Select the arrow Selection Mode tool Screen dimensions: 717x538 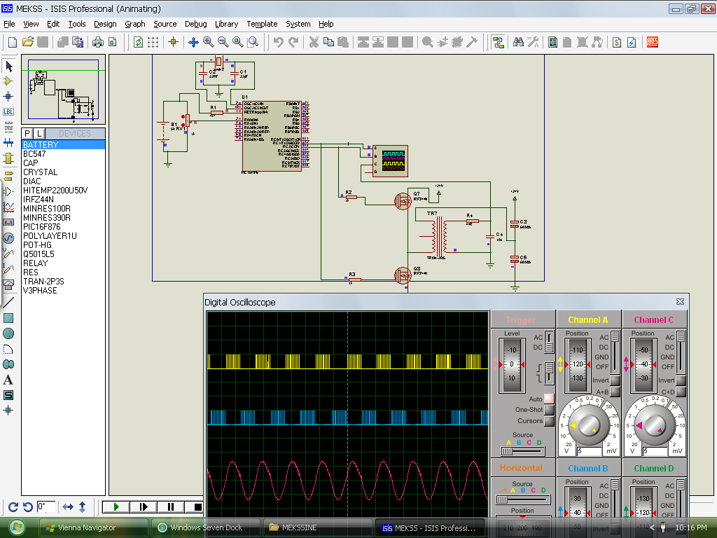(x=9, y=67)
